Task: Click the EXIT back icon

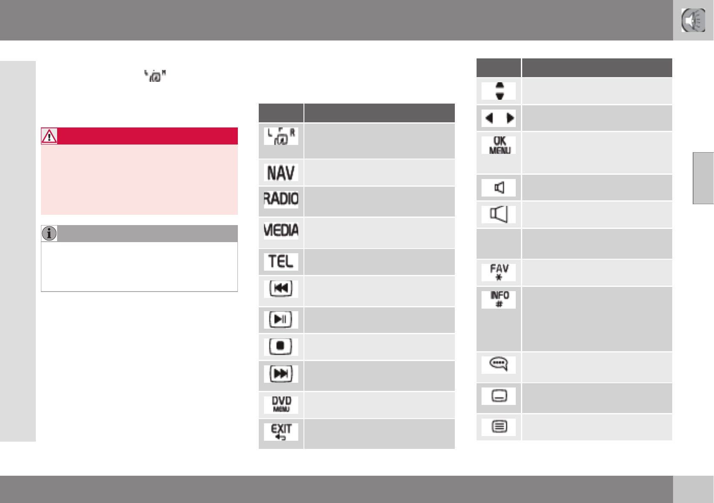Action: (281, 432)
